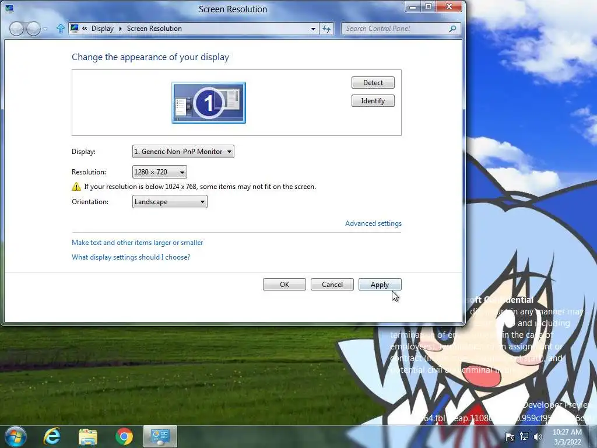Click the Control Panel icon in address bar
The height and width of the screenshot is (448, 597).
75,28
